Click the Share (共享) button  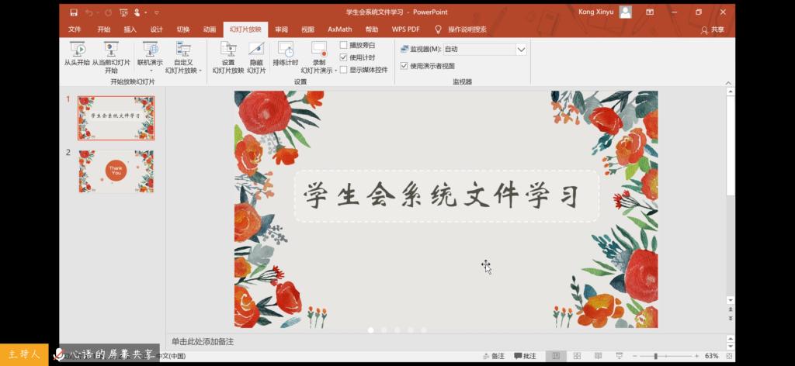[x=712, y=29]
